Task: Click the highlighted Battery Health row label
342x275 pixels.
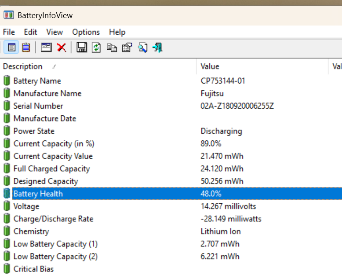Action: click(38, 194)
